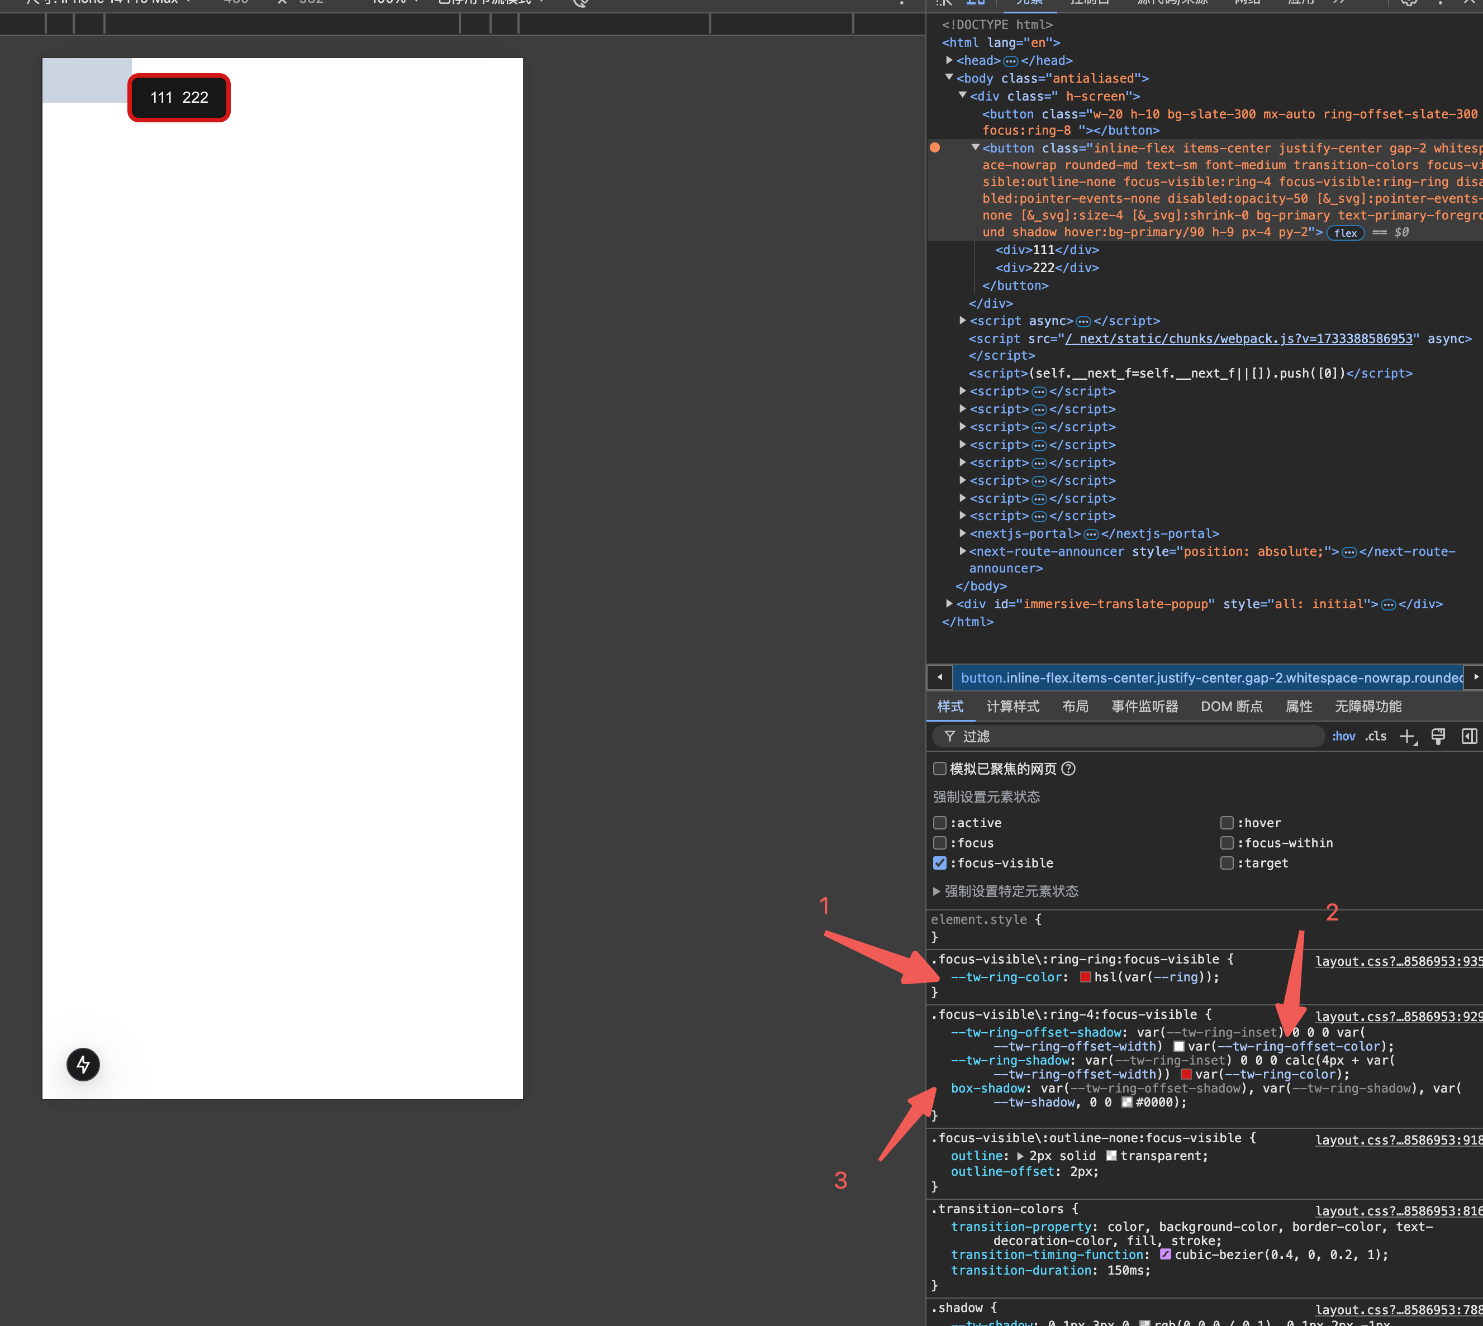Check the :target state checkbox

[x=1227, y=862]
